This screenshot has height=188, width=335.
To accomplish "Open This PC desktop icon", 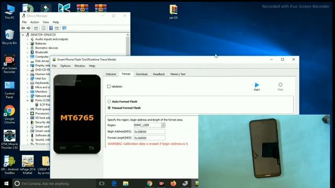I will coord(9,11).
